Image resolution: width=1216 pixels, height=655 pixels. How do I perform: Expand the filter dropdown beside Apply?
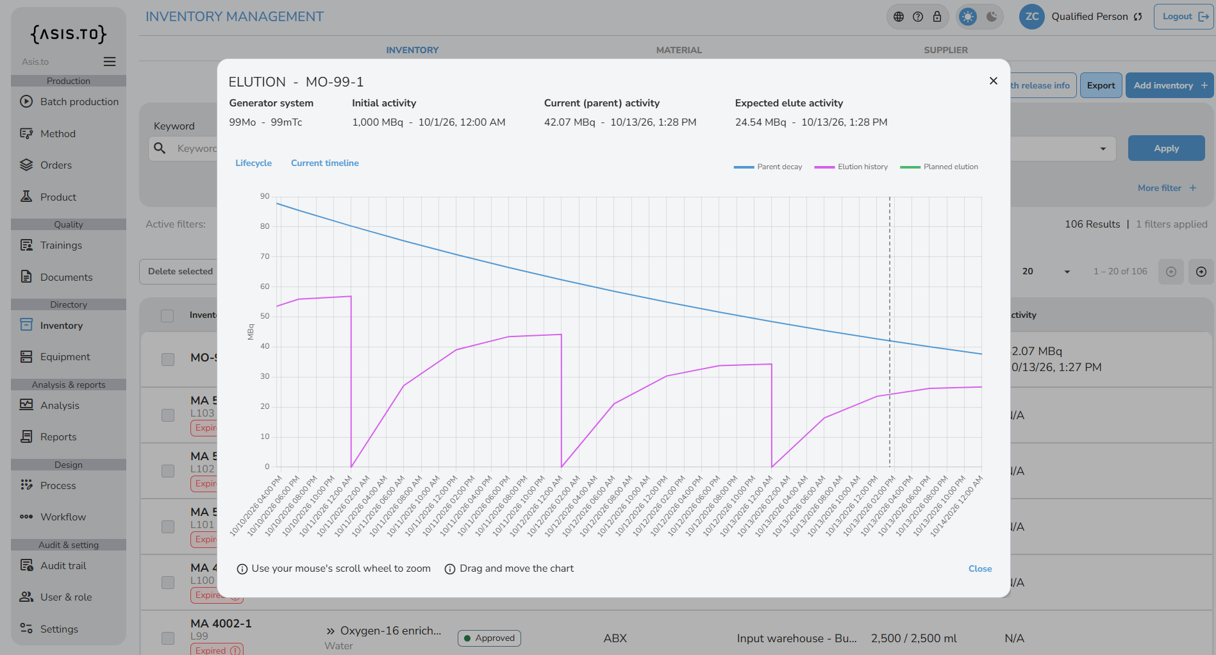coord(1103,149)
